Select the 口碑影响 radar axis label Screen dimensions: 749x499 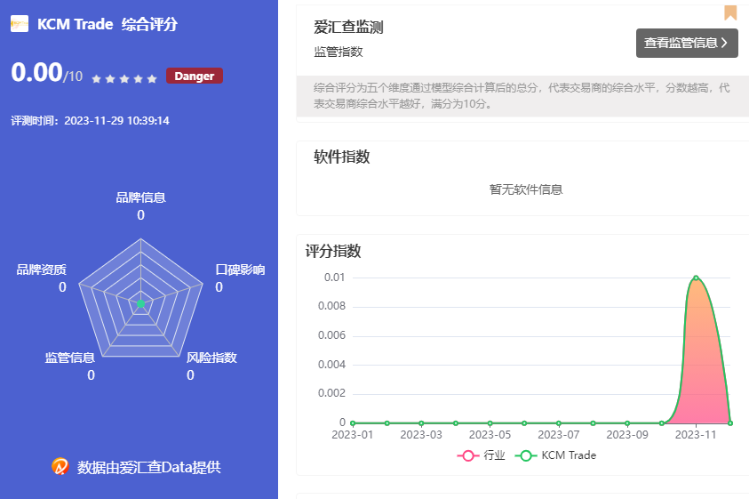[x=240, y=270]
